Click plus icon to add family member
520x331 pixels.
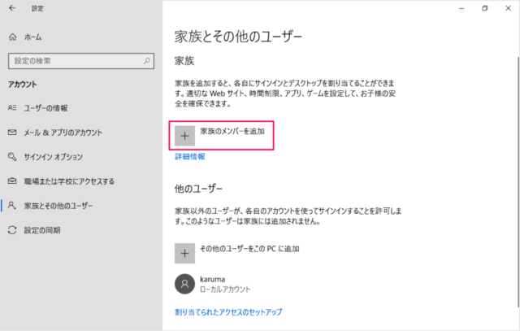tap(185, 136)
